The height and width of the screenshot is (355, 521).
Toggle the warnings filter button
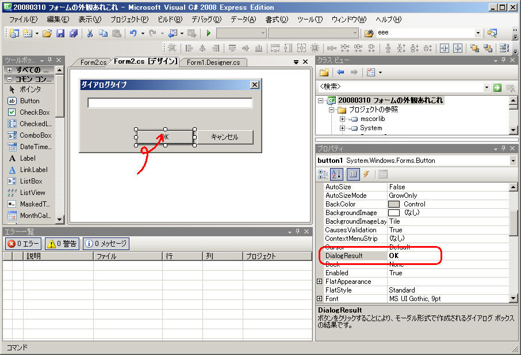[x=62, y=244]
